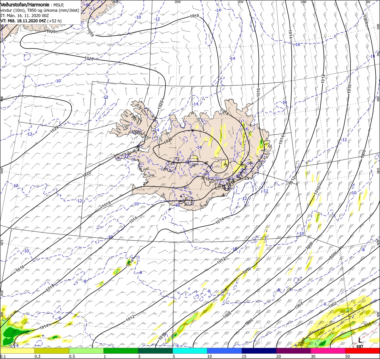
Task: Click the '(+52 h)' forecast offset text
Action: point(54,21)
